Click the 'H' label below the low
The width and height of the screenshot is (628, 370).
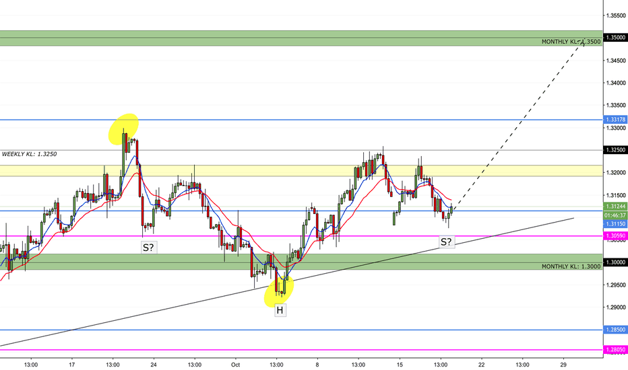(x=280, y=310)
